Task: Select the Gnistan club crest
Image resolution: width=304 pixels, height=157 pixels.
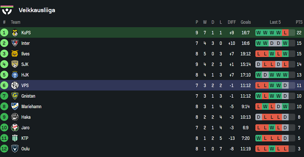Action: [x=15, y=96]
